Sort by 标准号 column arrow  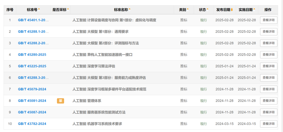click(x=39, y=10)
